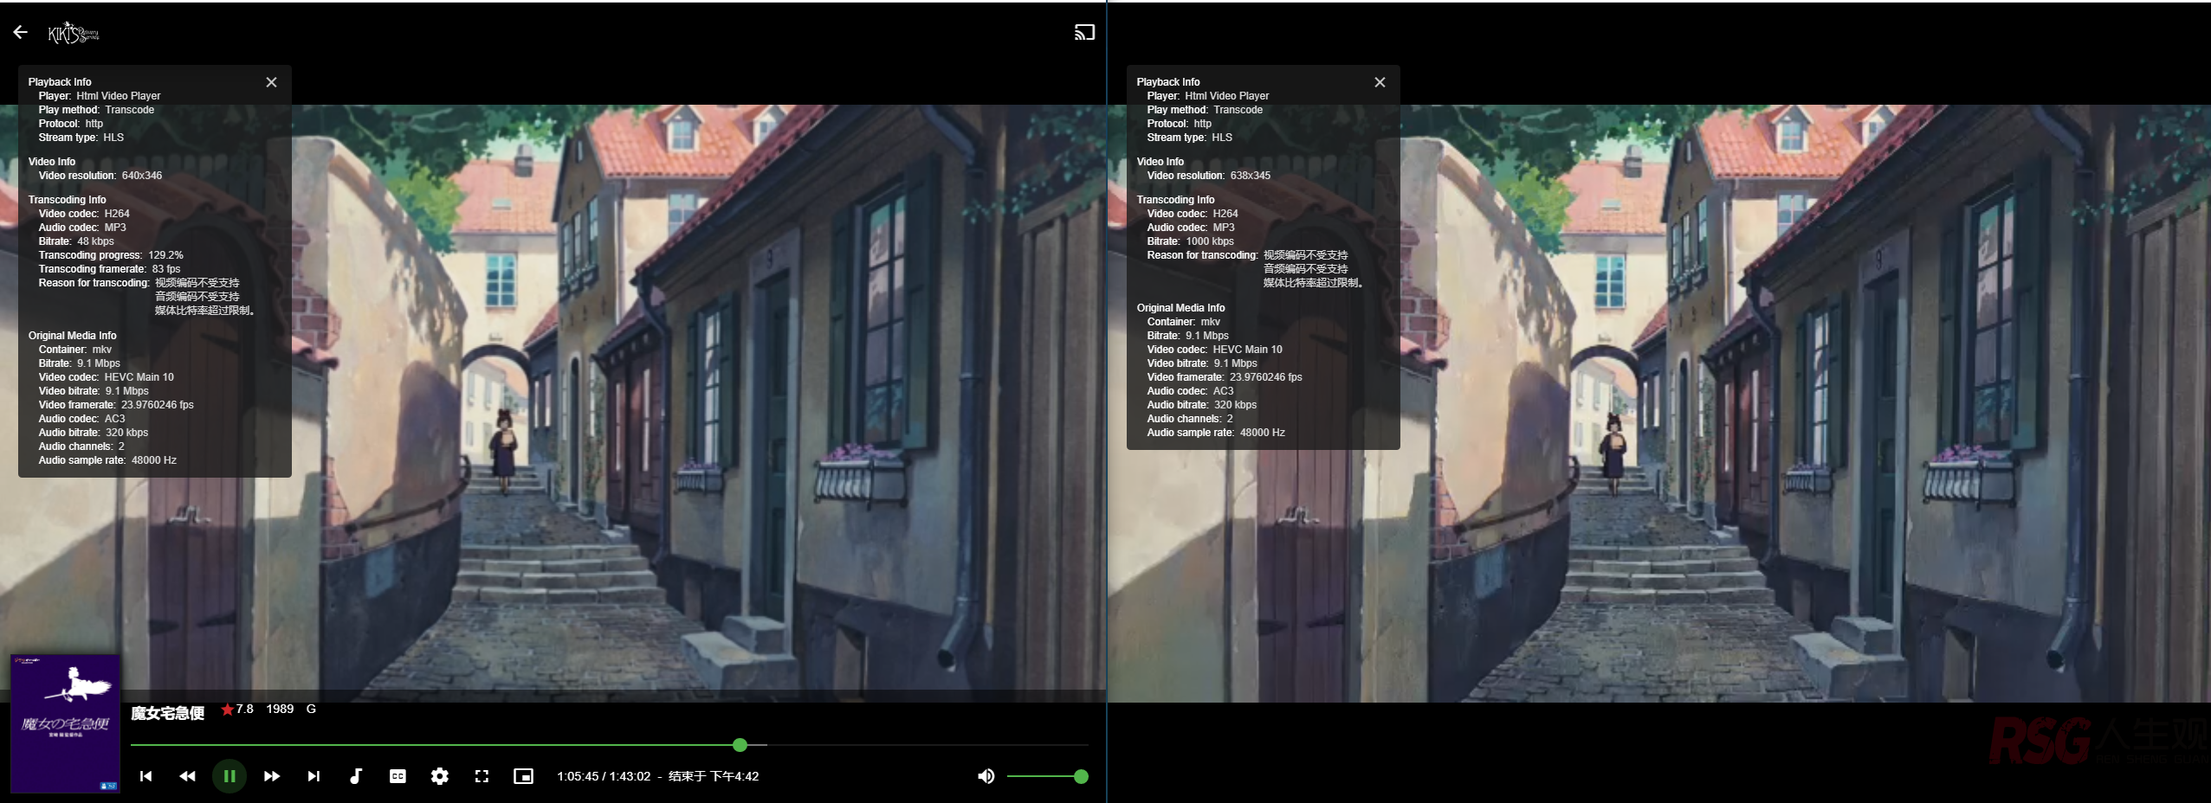Click 'Container: mkv' in left panel
The image size is (2211, 803).
pos(74,350)
